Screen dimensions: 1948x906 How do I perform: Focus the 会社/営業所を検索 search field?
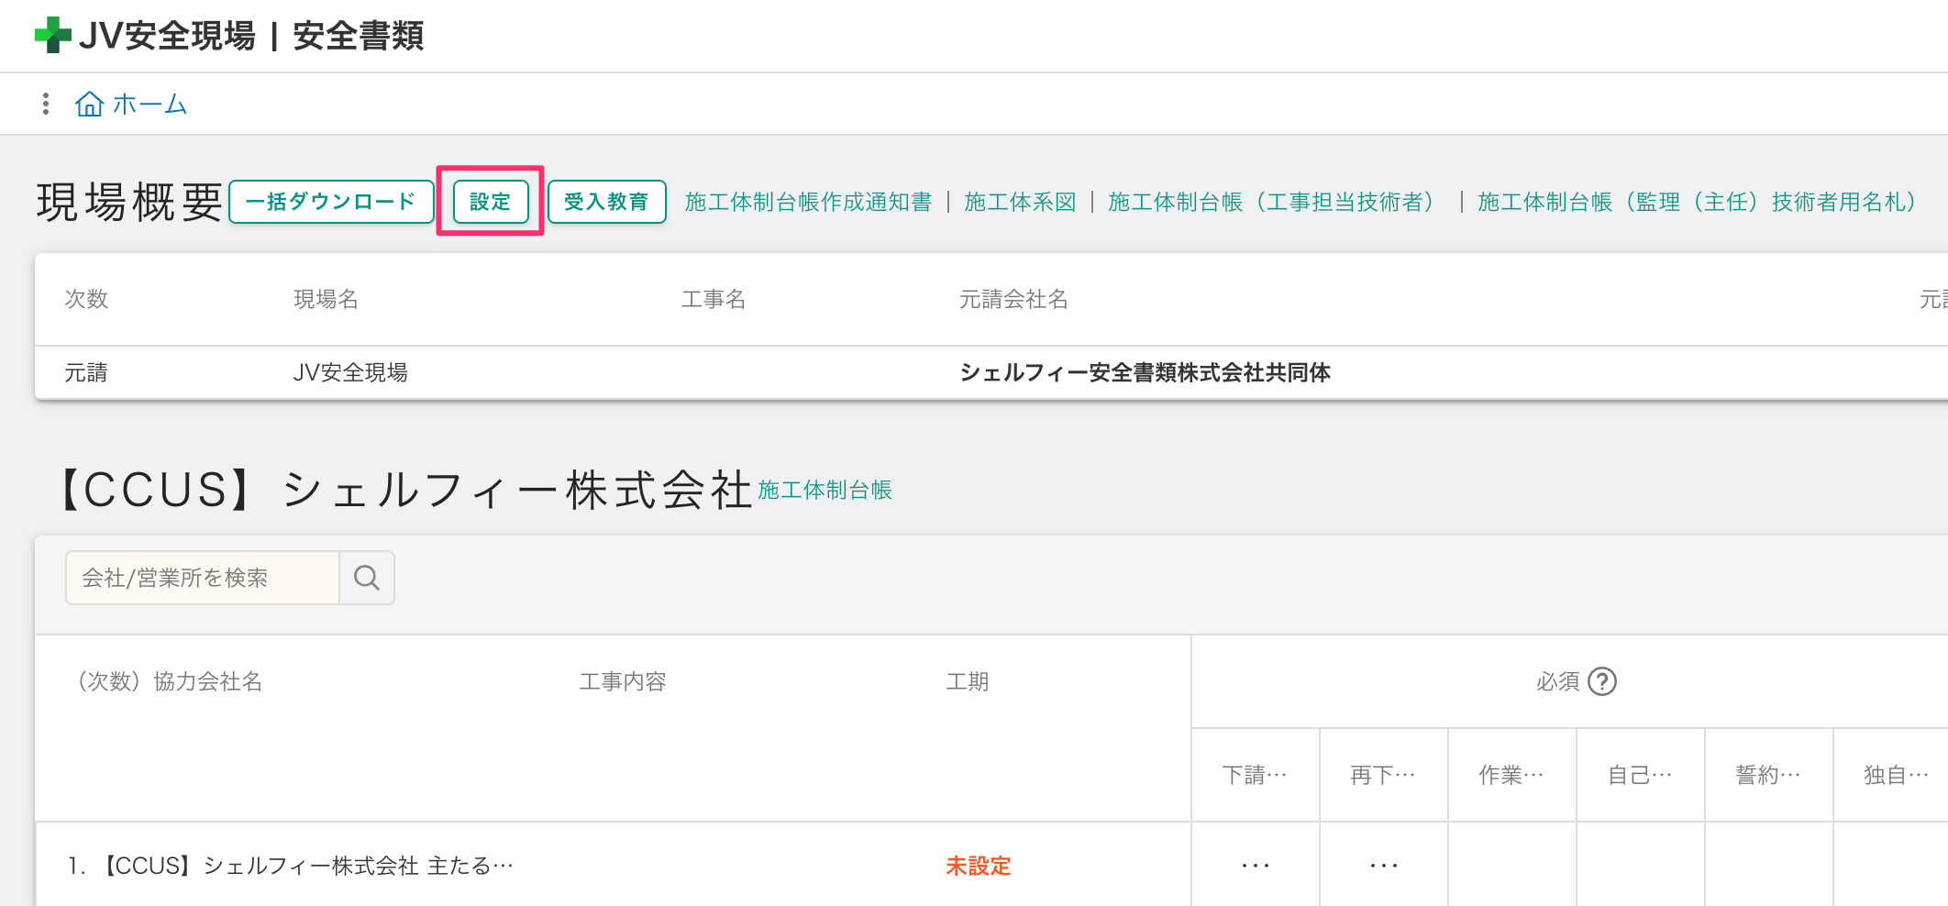tap(203, 578)
